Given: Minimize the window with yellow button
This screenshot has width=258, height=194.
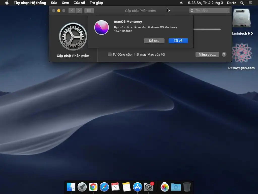Looking at the screenshot, I should coord(58,11).
